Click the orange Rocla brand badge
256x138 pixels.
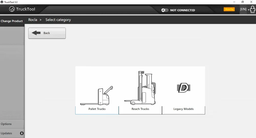(x=229, y=9)
